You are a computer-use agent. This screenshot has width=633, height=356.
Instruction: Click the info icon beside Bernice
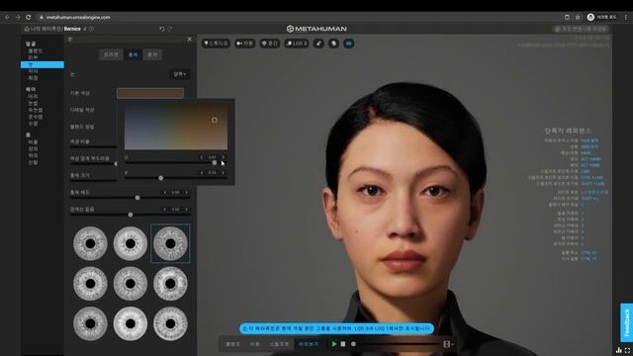pos(91,29)
